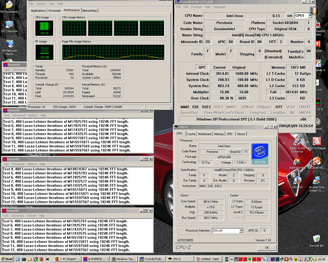
Task: Launch CloneDVD from the desktop
Action: click(x=317, y=160)
